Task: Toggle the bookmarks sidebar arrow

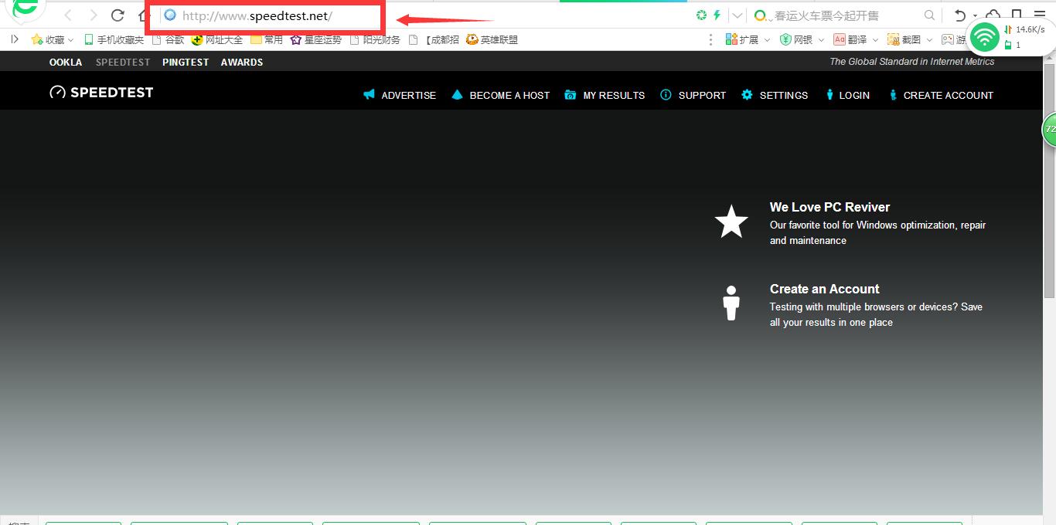Action: click(14, 39)
